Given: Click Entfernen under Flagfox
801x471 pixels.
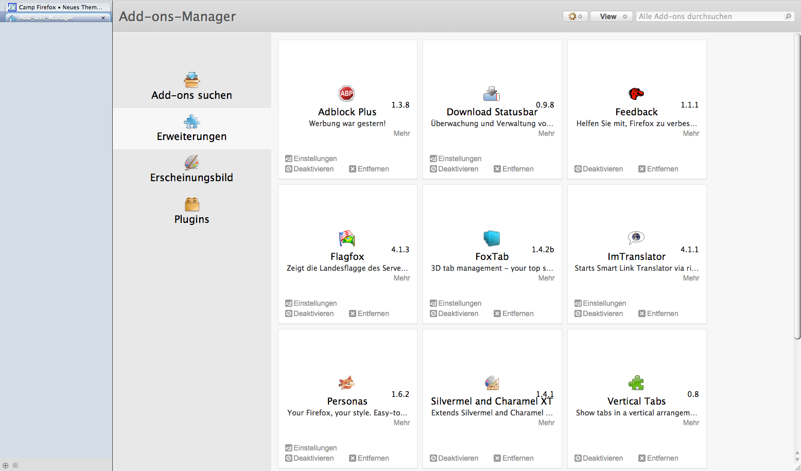Looking at the screenshot, I should pos(369,313).
